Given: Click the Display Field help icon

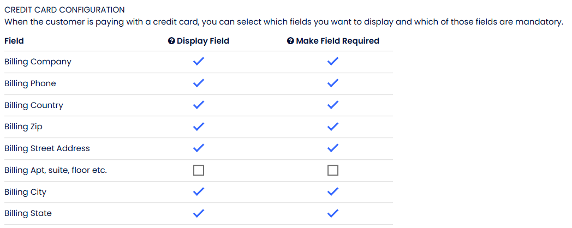Looking at the screenshot, I should point(171,41).
